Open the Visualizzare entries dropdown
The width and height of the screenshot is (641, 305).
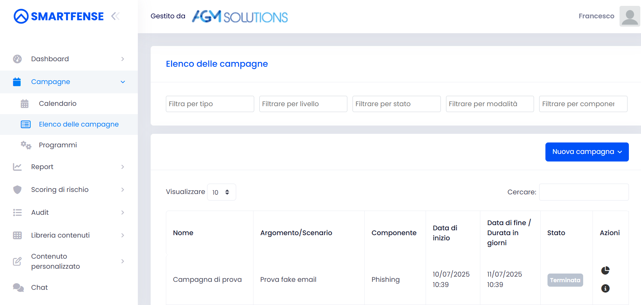coord(221,192)
